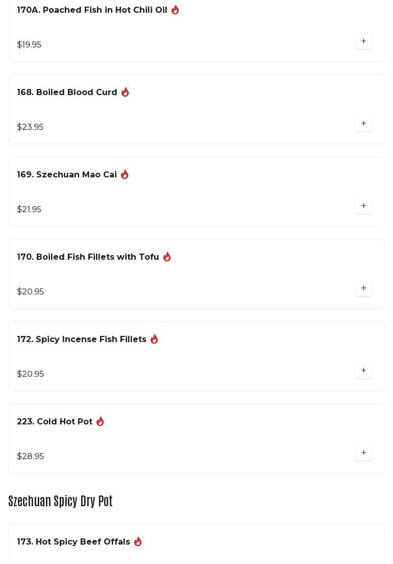393x564 pixels.
Task: Select 169. Szechuan Mao Cai menu item
Action: pos(67,174)
